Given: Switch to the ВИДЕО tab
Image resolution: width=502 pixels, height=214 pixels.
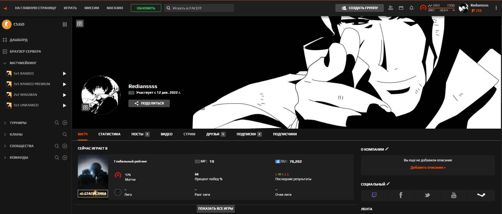Looking at the screenshot, I should [167, 134].
